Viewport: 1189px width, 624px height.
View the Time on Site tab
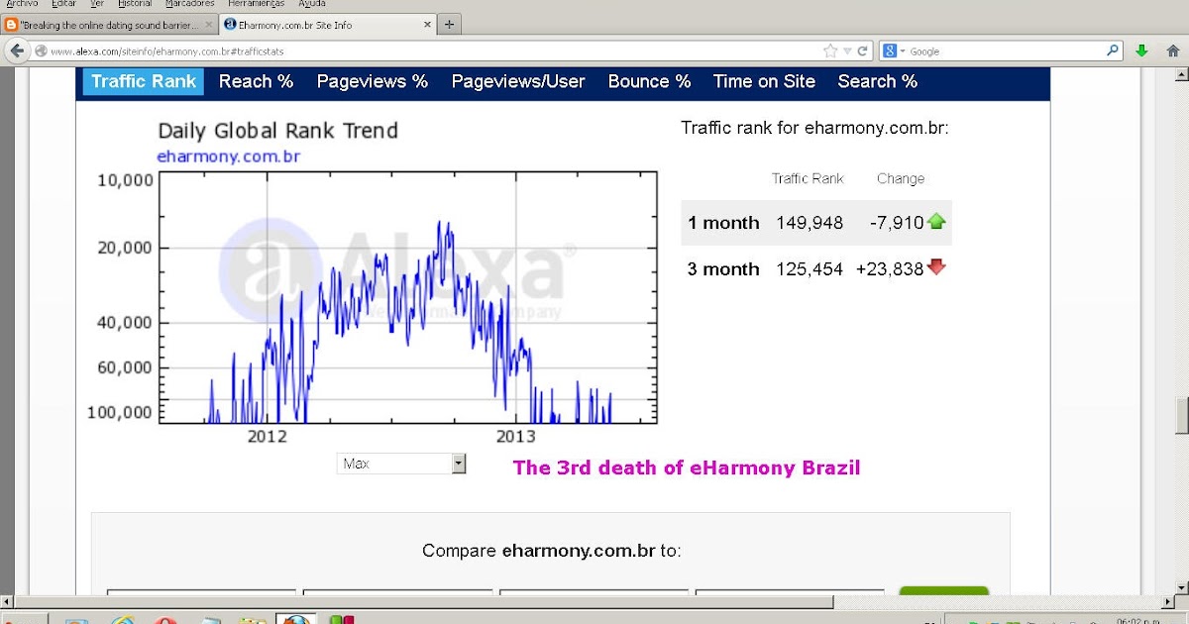click(x=764, y=81)
